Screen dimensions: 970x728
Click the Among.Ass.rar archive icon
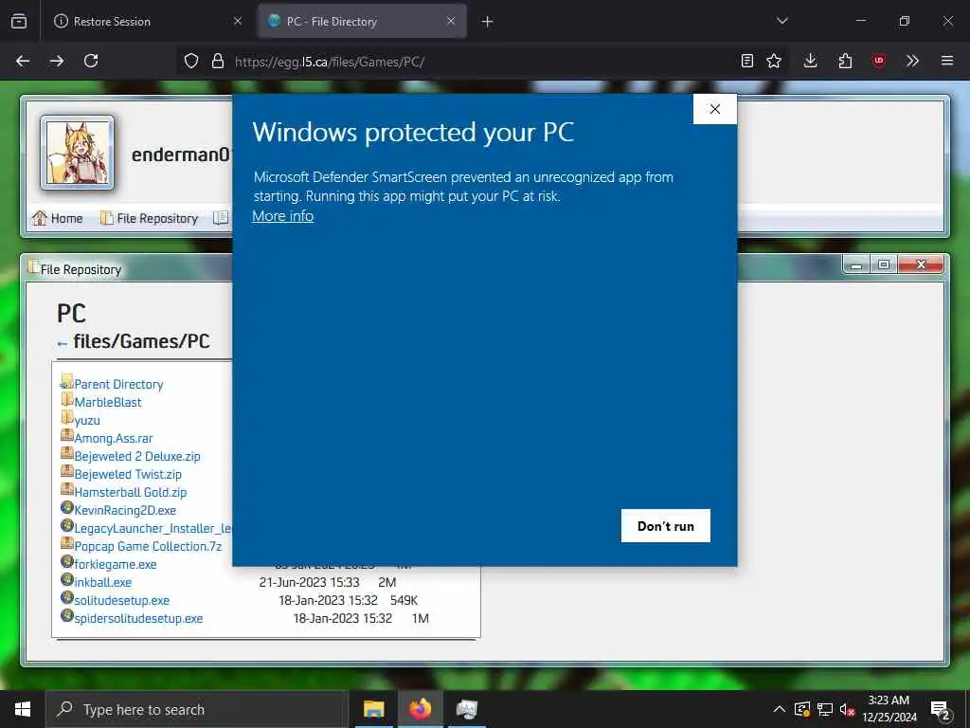[x=67, y=436]
